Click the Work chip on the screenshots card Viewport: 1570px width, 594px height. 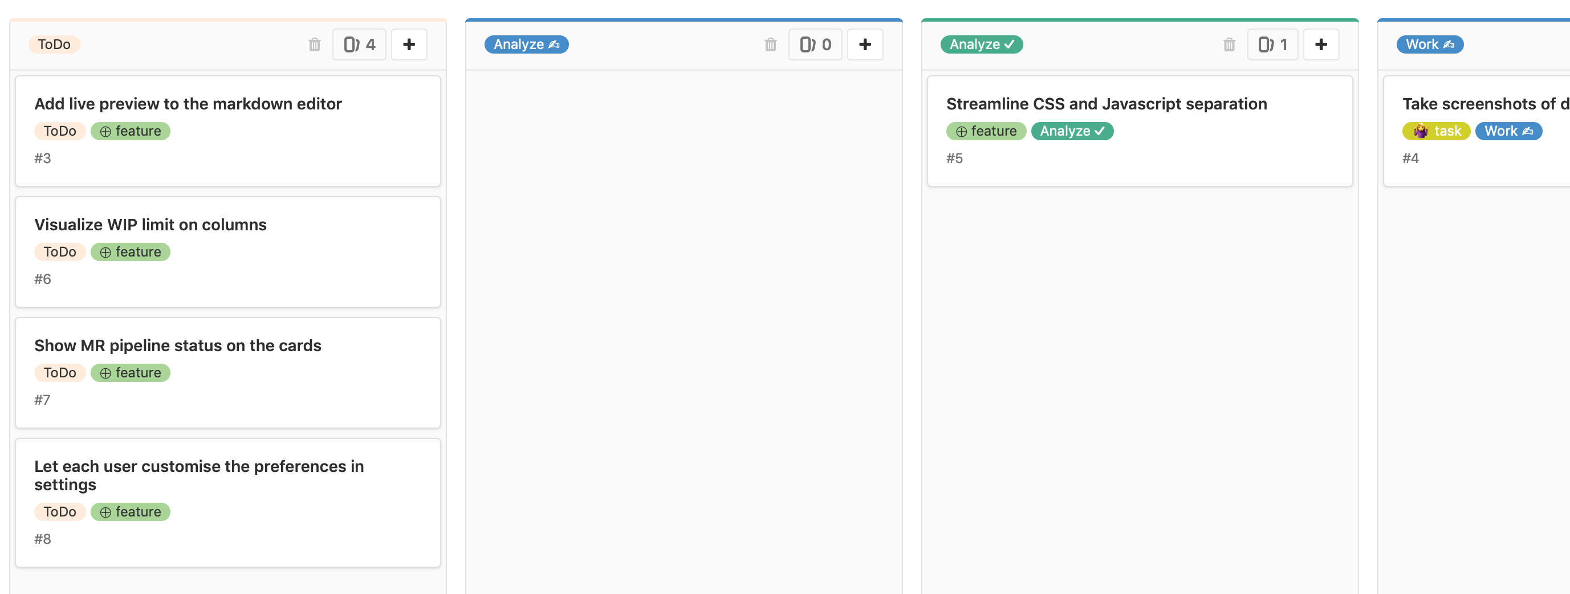pyautogui.click(x=1508, y=131)
